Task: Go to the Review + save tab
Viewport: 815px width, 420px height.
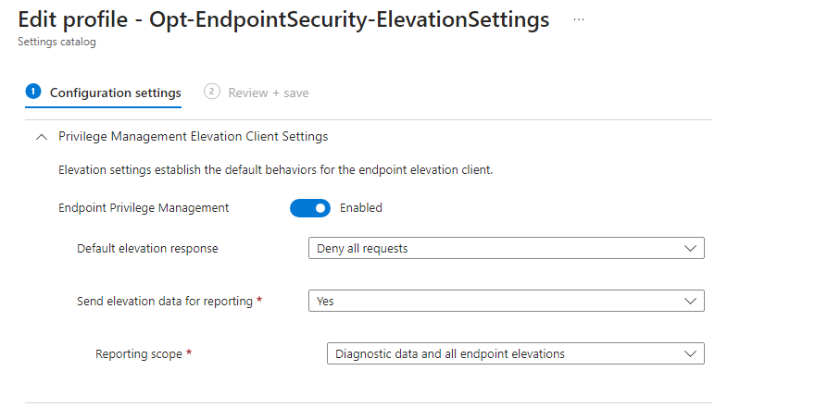Action: 269,93
